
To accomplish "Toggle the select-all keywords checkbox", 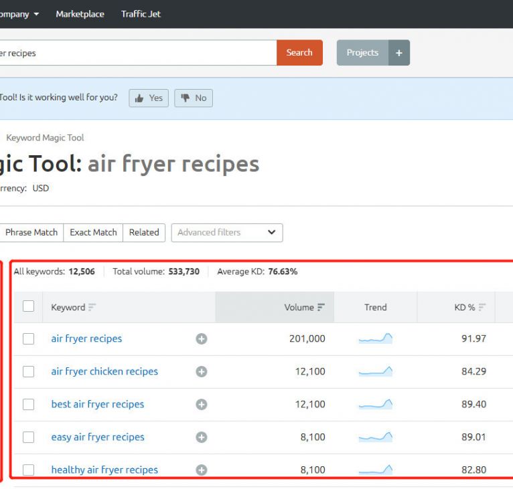I will (x=28, y=306).
